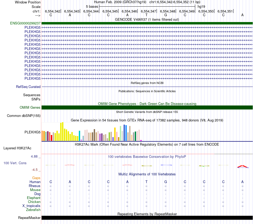253x224 pixels.
Task: Select the green OMIM Genes bar
Action: pos(147,107)
